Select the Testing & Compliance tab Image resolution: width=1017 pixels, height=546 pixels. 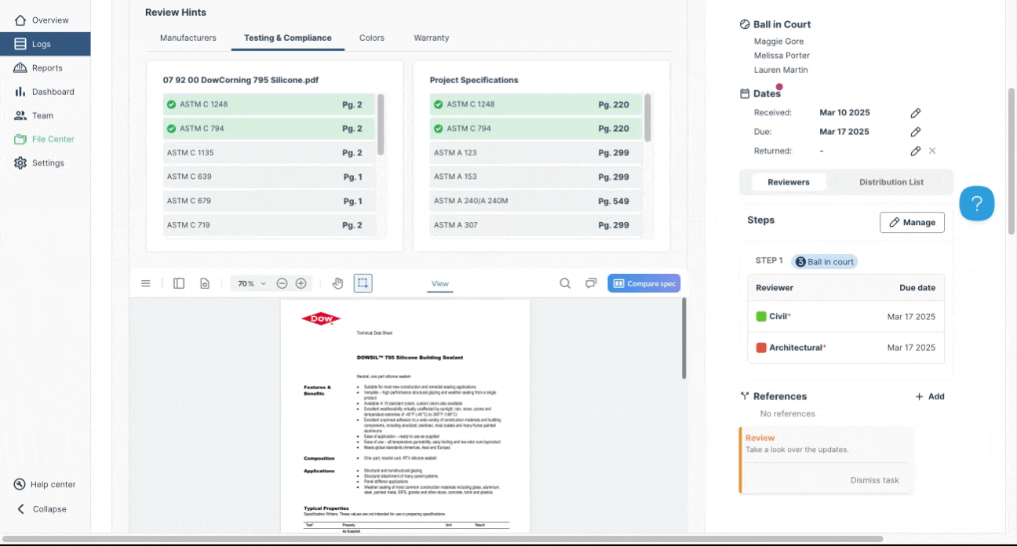(x=288, y=38)
